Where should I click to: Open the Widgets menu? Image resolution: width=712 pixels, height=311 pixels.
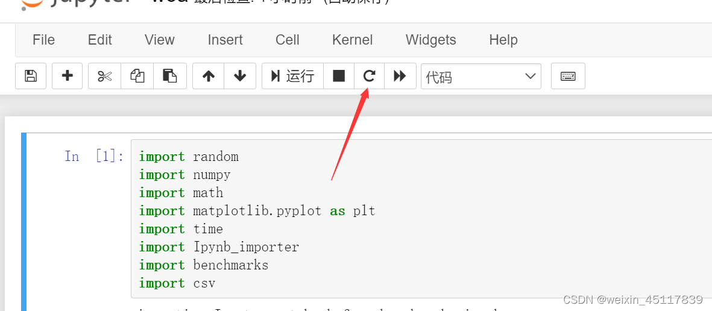[431, 40]
